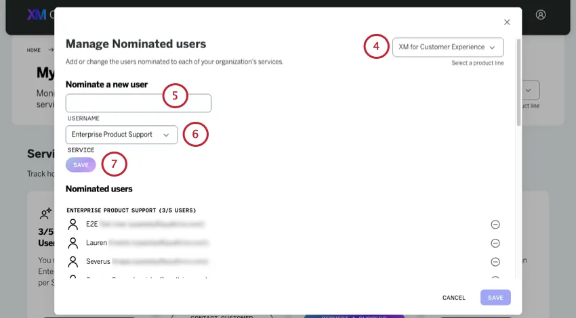This screenshot has width=576, height=318.
Task: Click the person icon beside Severus
Action: pos(73,262)
